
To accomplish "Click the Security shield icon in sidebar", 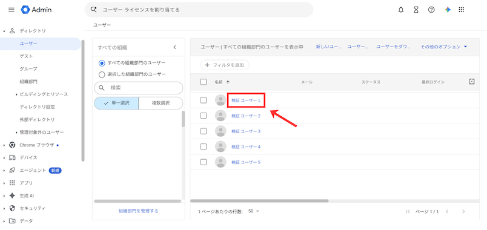I will point(12,208).
